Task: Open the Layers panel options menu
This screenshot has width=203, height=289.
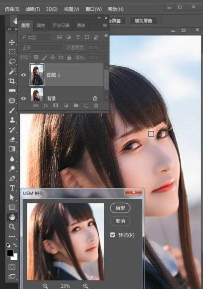Action: pyautogui.click(x=105, y=25)
